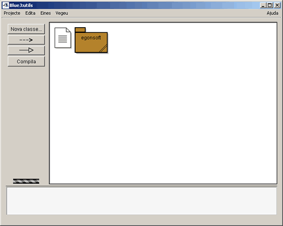Screen dimensions: 283x226
Task: Minimize the BlueJ utils window
Action: tap(263, 6)
